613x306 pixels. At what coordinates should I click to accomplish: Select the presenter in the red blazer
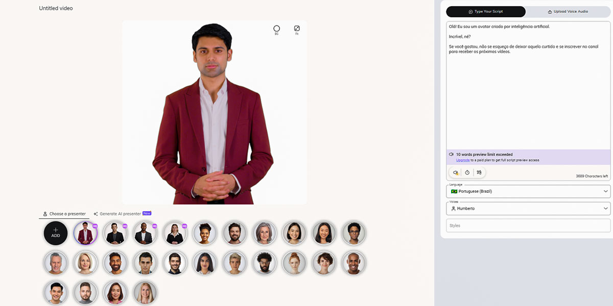pyautogui.click(x=85, y=233)
